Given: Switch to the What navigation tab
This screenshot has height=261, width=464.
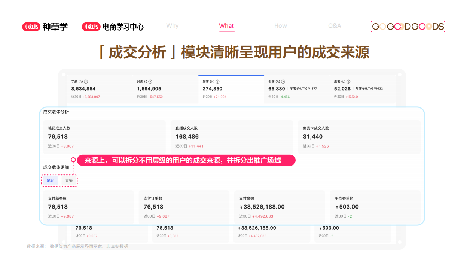Looking at the screenshot, I should coord(226,25).
